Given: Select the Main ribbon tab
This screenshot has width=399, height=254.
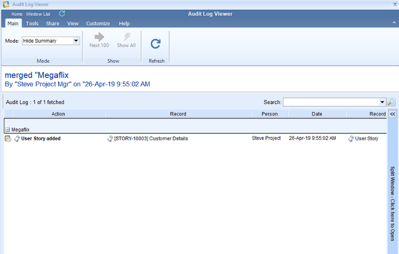Looking at the screenshot, I should [x=13, y=23].
